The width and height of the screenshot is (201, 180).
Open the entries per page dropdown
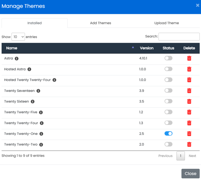(x=18, y=37)
